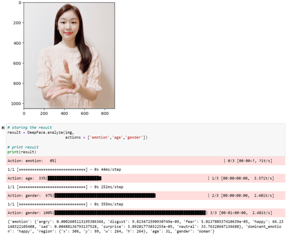Click the '0s 44ms/step' output line

coord(64,169)
